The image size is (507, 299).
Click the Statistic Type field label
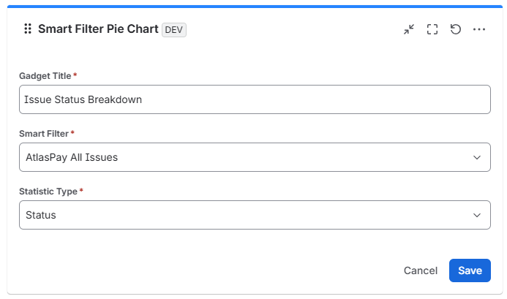pos(48,192)
